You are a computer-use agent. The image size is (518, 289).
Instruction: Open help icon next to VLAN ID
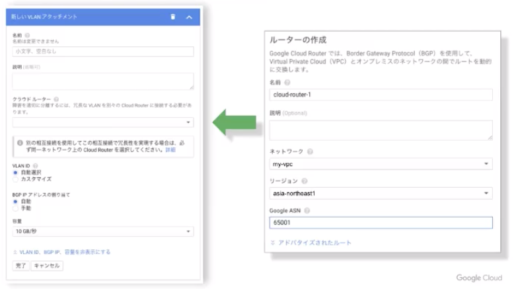click(36, 165)
